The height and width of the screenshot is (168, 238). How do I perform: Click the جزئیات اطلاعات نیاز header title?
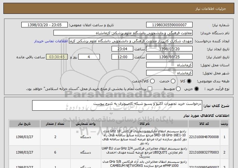(210, 9)
